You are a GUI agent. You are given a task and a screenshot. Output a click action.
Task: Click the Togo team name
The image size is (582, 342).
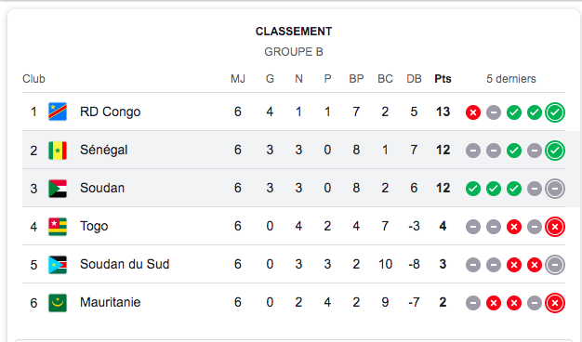tap(94, 226)
